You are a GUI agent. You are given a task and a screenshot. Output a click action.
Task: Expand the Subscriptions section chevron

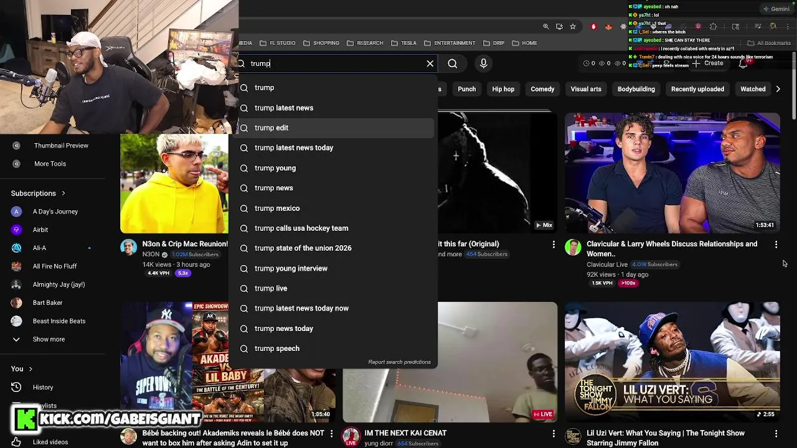64,194
